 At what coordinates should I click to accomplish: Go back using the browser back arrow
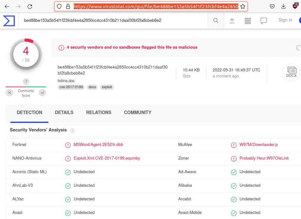tap(7, 7)
